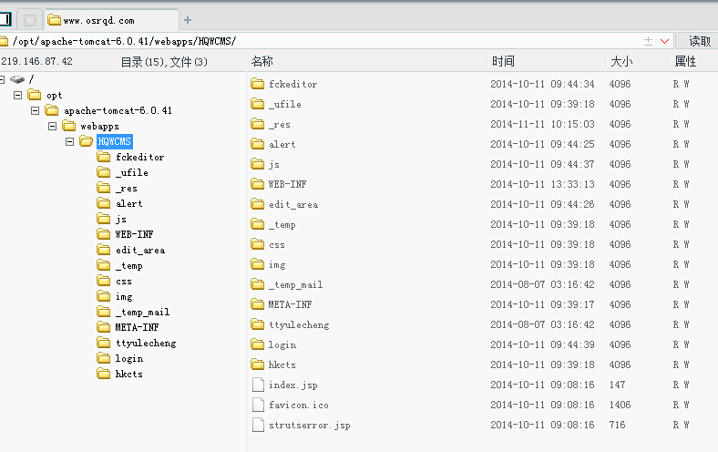Click the grid icon tab beside www.osrqd.com
This screenshot has height=452, width=718.
30,20
